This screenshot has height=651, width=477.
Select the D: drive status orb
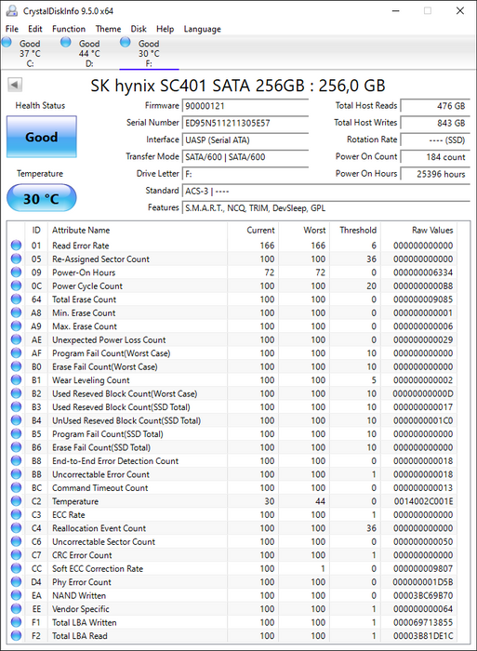pos(66,42)
